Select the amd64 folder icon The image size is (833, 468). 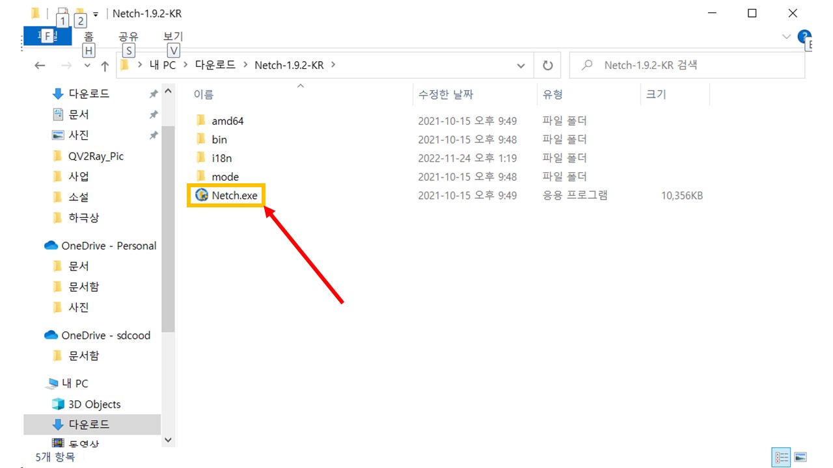[x=201, y=121]
